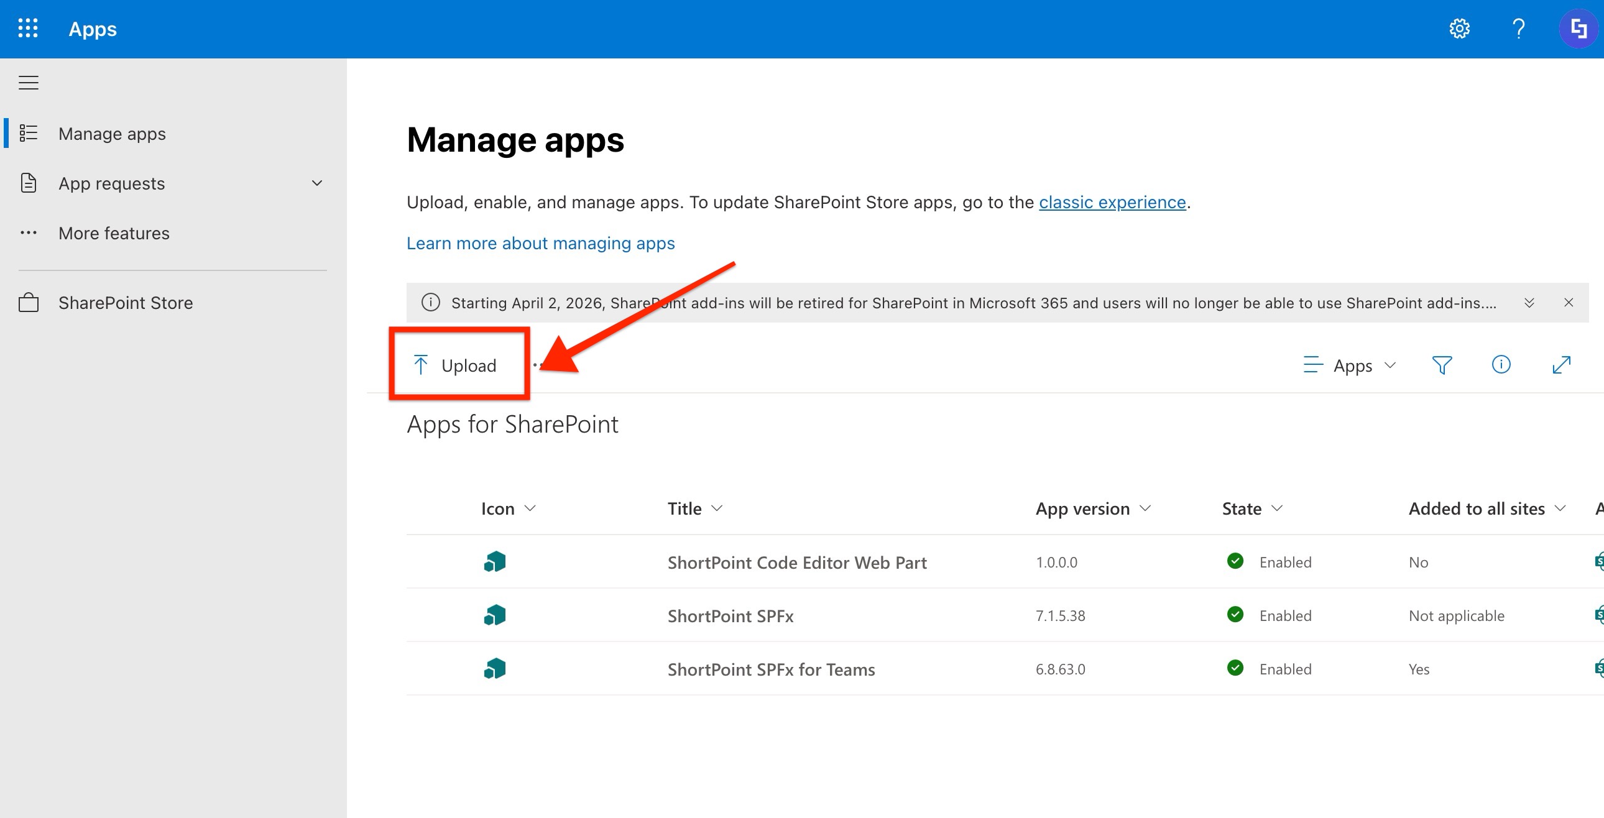Dismiss the add-ins retirement banner
The width and height of the screenshot is (1604, 818).
1569,303
